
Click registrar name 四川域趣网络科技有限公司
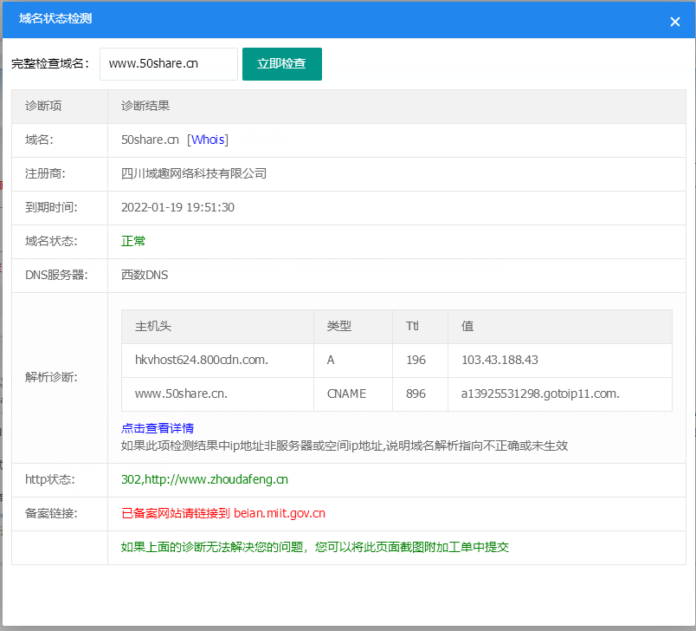[194, 173]
